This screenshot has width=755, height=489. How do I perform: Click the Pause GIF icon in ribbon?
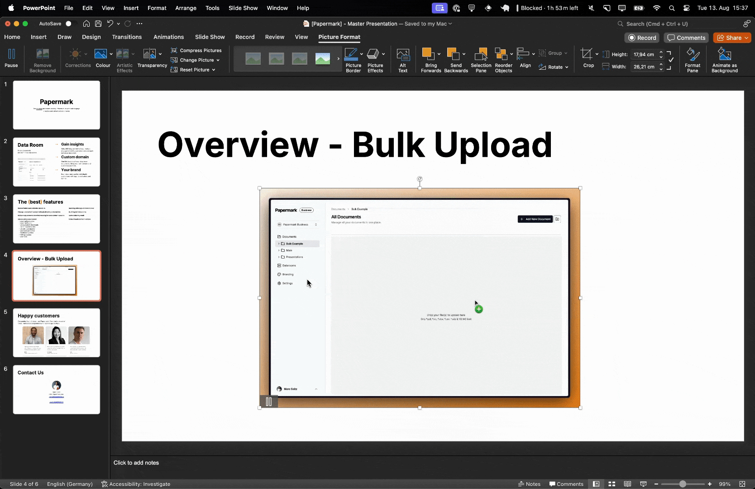click(x=11, y=54)
